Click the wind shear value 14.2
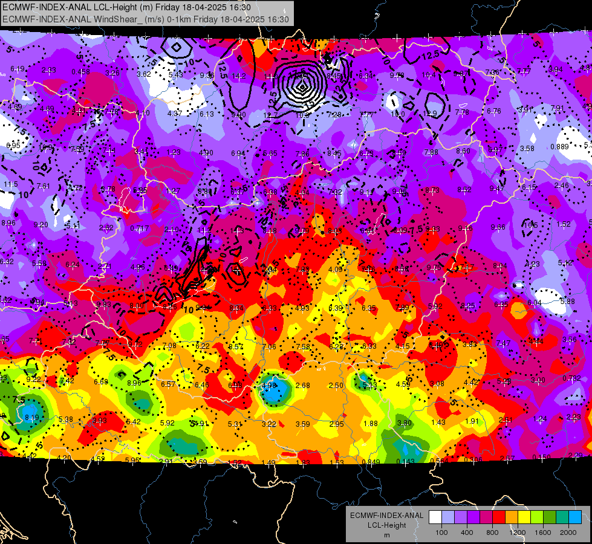 pyautogui.click(x=238, y=76)
